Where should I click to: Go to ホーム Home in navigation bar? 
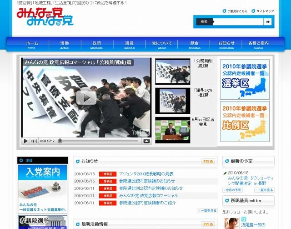click(32, 45)
